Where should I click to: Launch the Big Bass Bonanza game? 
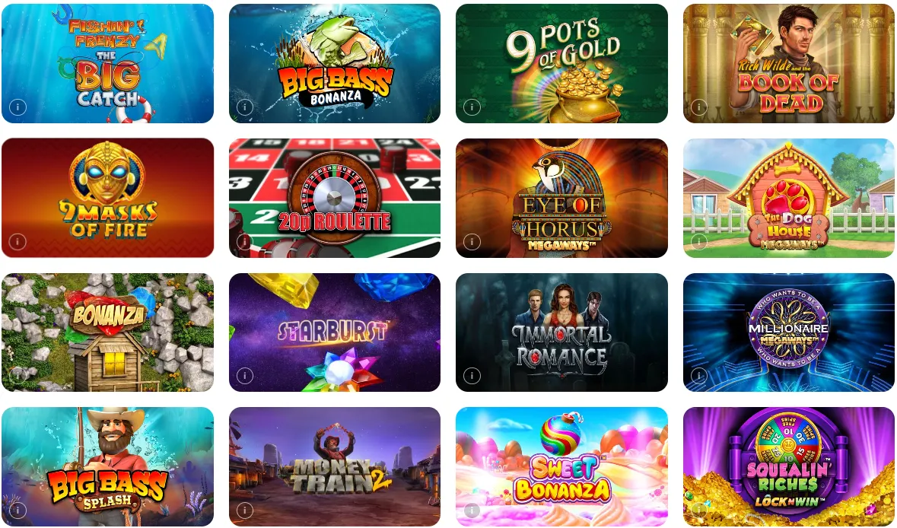coord(335,63)
